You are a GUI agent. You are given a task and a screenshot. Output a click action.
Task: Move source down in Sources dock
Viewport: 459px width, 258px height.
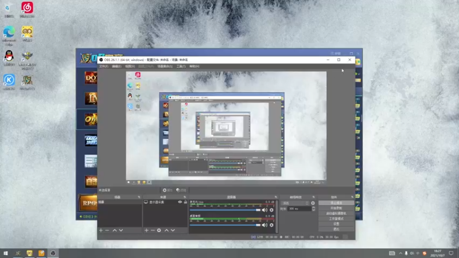[x=173, y=230]
